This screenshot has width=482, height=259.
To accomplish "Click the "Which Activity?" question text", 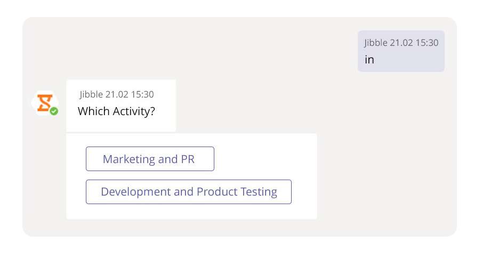I will click(x=116, y=112).
